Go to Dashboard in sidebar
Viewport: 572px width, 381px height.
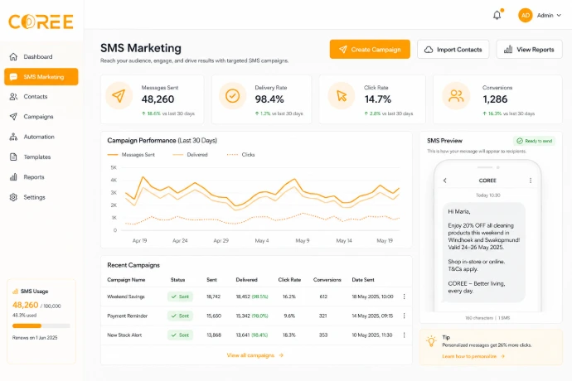click(38, 56)
